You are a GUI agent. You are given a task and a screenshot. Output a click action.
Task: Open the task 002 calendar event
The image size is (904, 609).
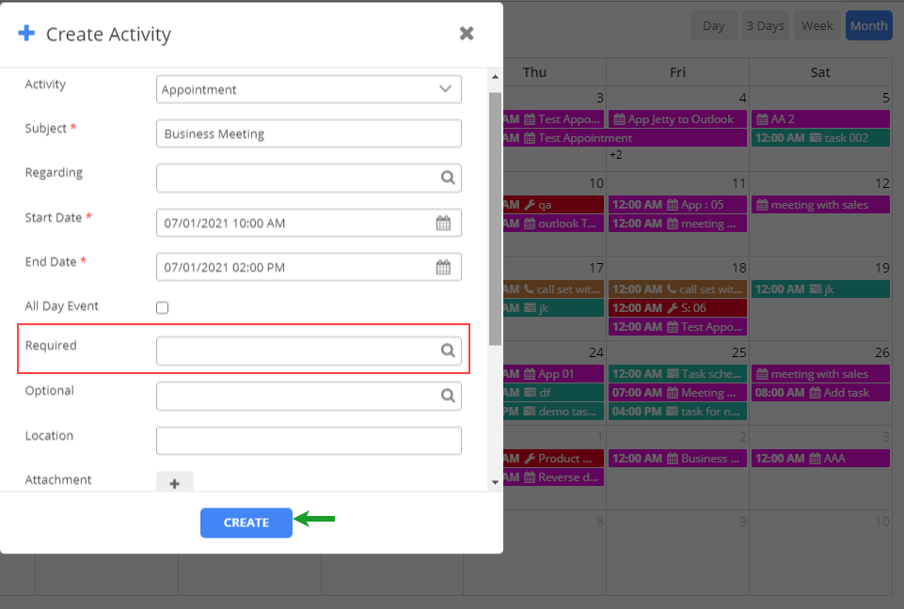[x=820, y=138]
